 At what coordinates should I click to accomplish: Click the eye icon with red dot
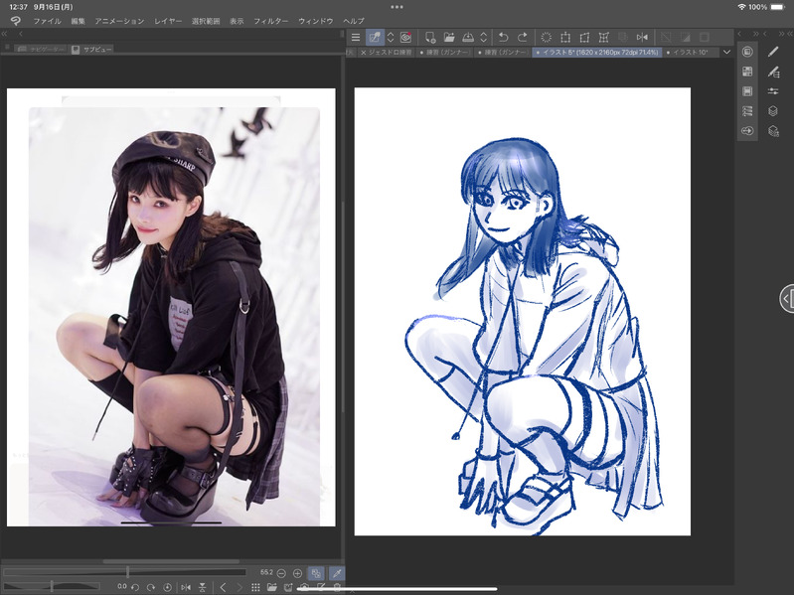pyautogui.click(x=405, y=37)
